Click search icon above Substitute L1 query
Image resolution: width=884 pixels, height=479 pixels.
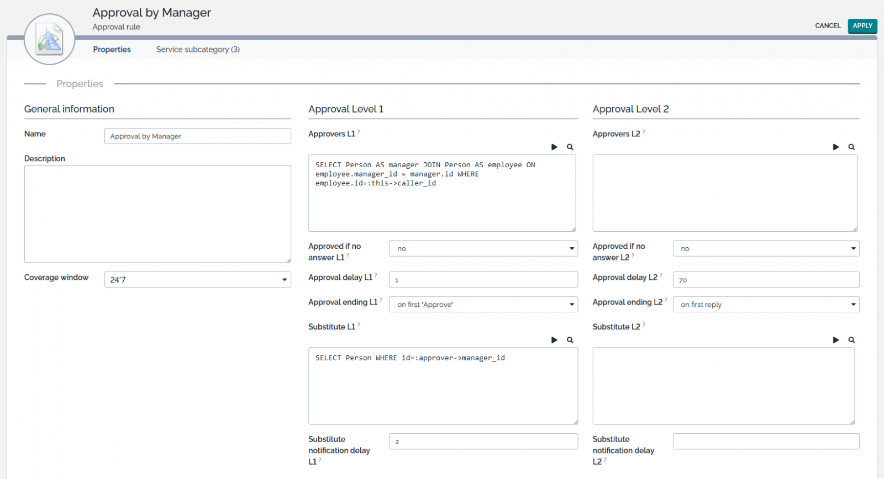[x=570, y=340]
